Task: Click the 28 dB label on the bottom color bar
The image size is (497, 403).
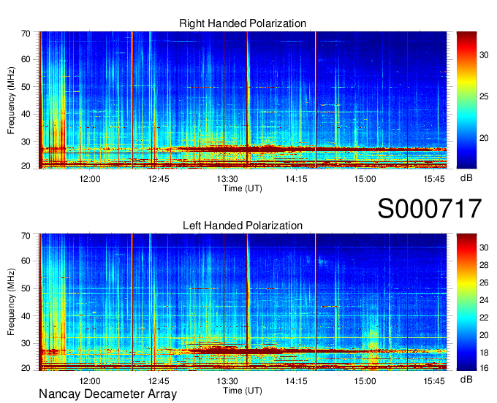Action: (484, 265)
